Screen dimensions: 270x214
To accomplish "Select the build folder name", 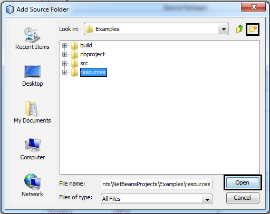I will pyautogui.click(x=86, y=45).
